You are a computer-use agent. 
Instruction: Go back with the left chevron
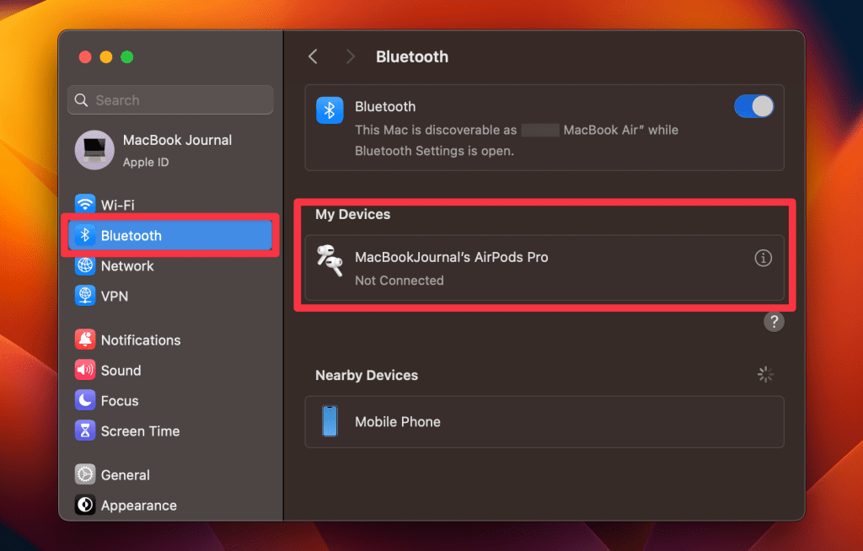(x=313, y=56)
